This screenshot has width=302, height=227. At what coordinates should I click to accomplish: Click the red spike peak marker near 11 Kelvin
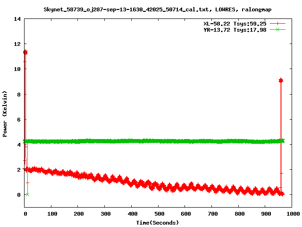click(25, 52)
